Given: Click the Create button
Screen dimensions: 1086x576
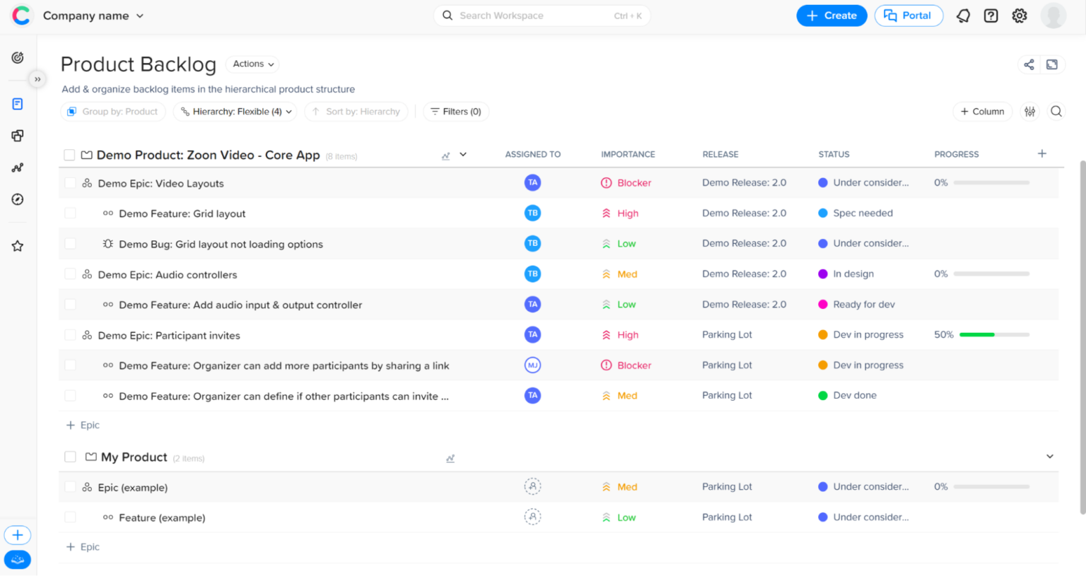Looking at the screenshot, I should pos(831,15).
